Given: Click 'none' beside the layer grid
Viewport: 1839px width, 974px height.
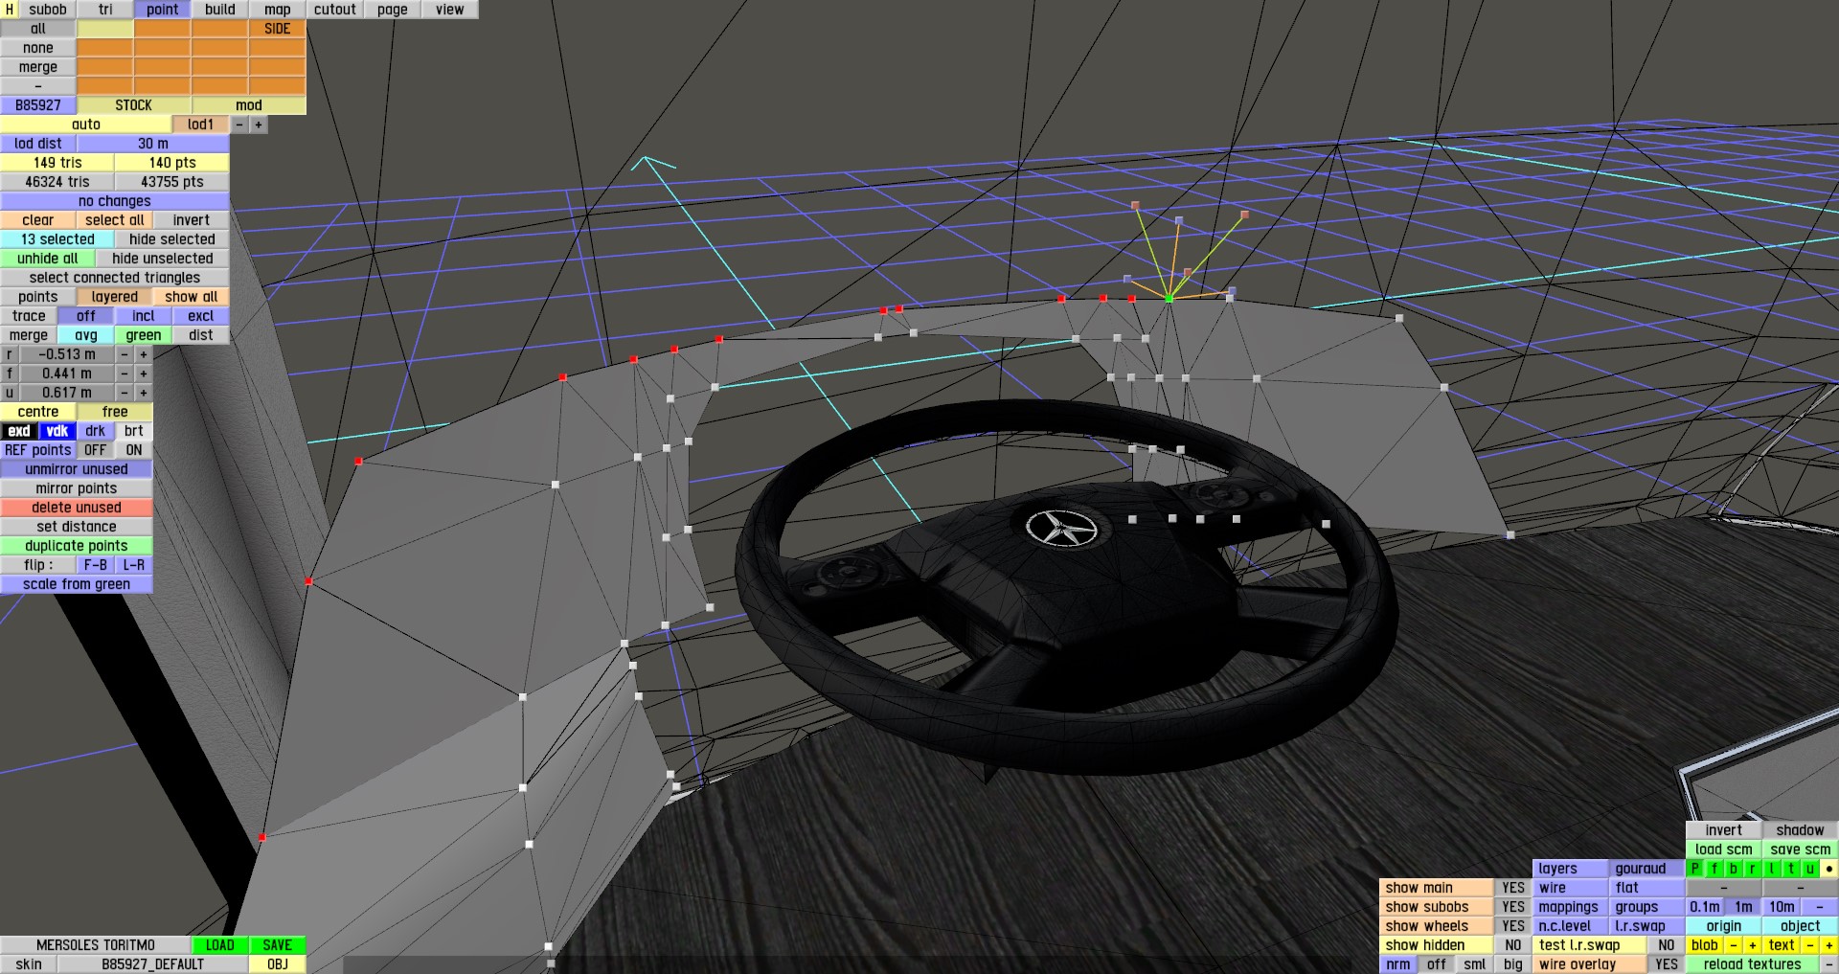Looking at the screenshot, I should pos(38,48).
